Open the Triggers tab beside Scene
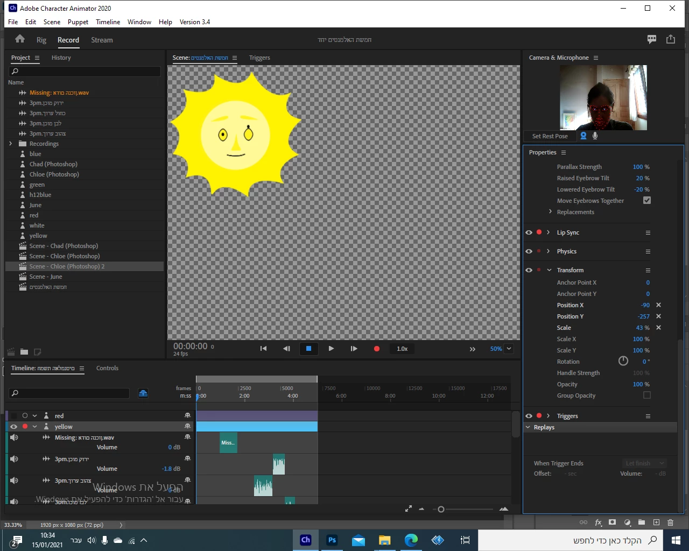 pos(259,58)
